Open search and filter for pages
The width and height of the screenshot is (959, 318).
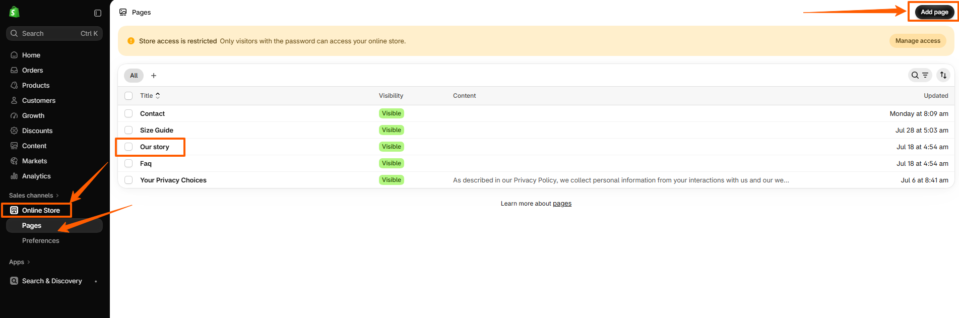(920, 75)
